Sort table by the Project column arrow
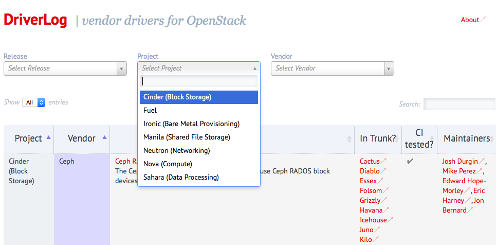 [49, 137]
